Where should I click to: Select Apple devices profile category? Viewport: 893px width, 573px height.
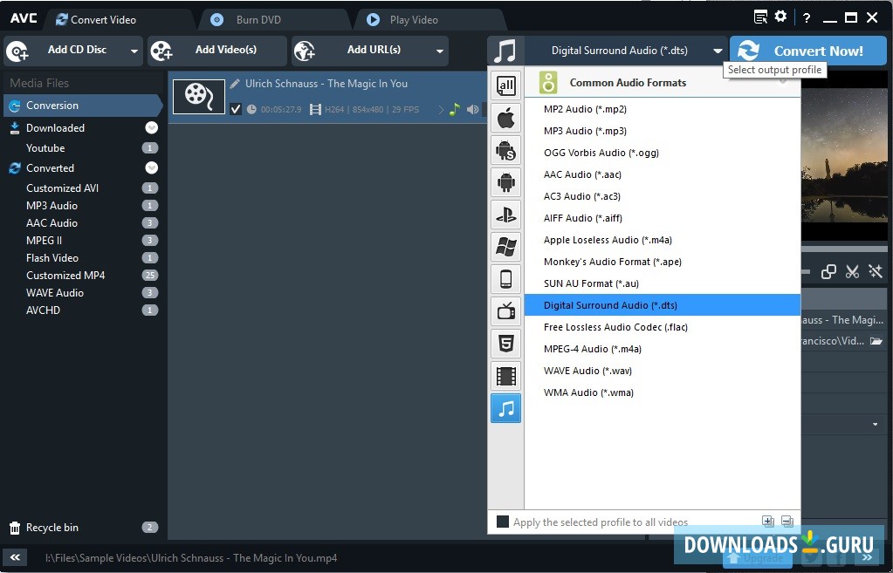505,119
